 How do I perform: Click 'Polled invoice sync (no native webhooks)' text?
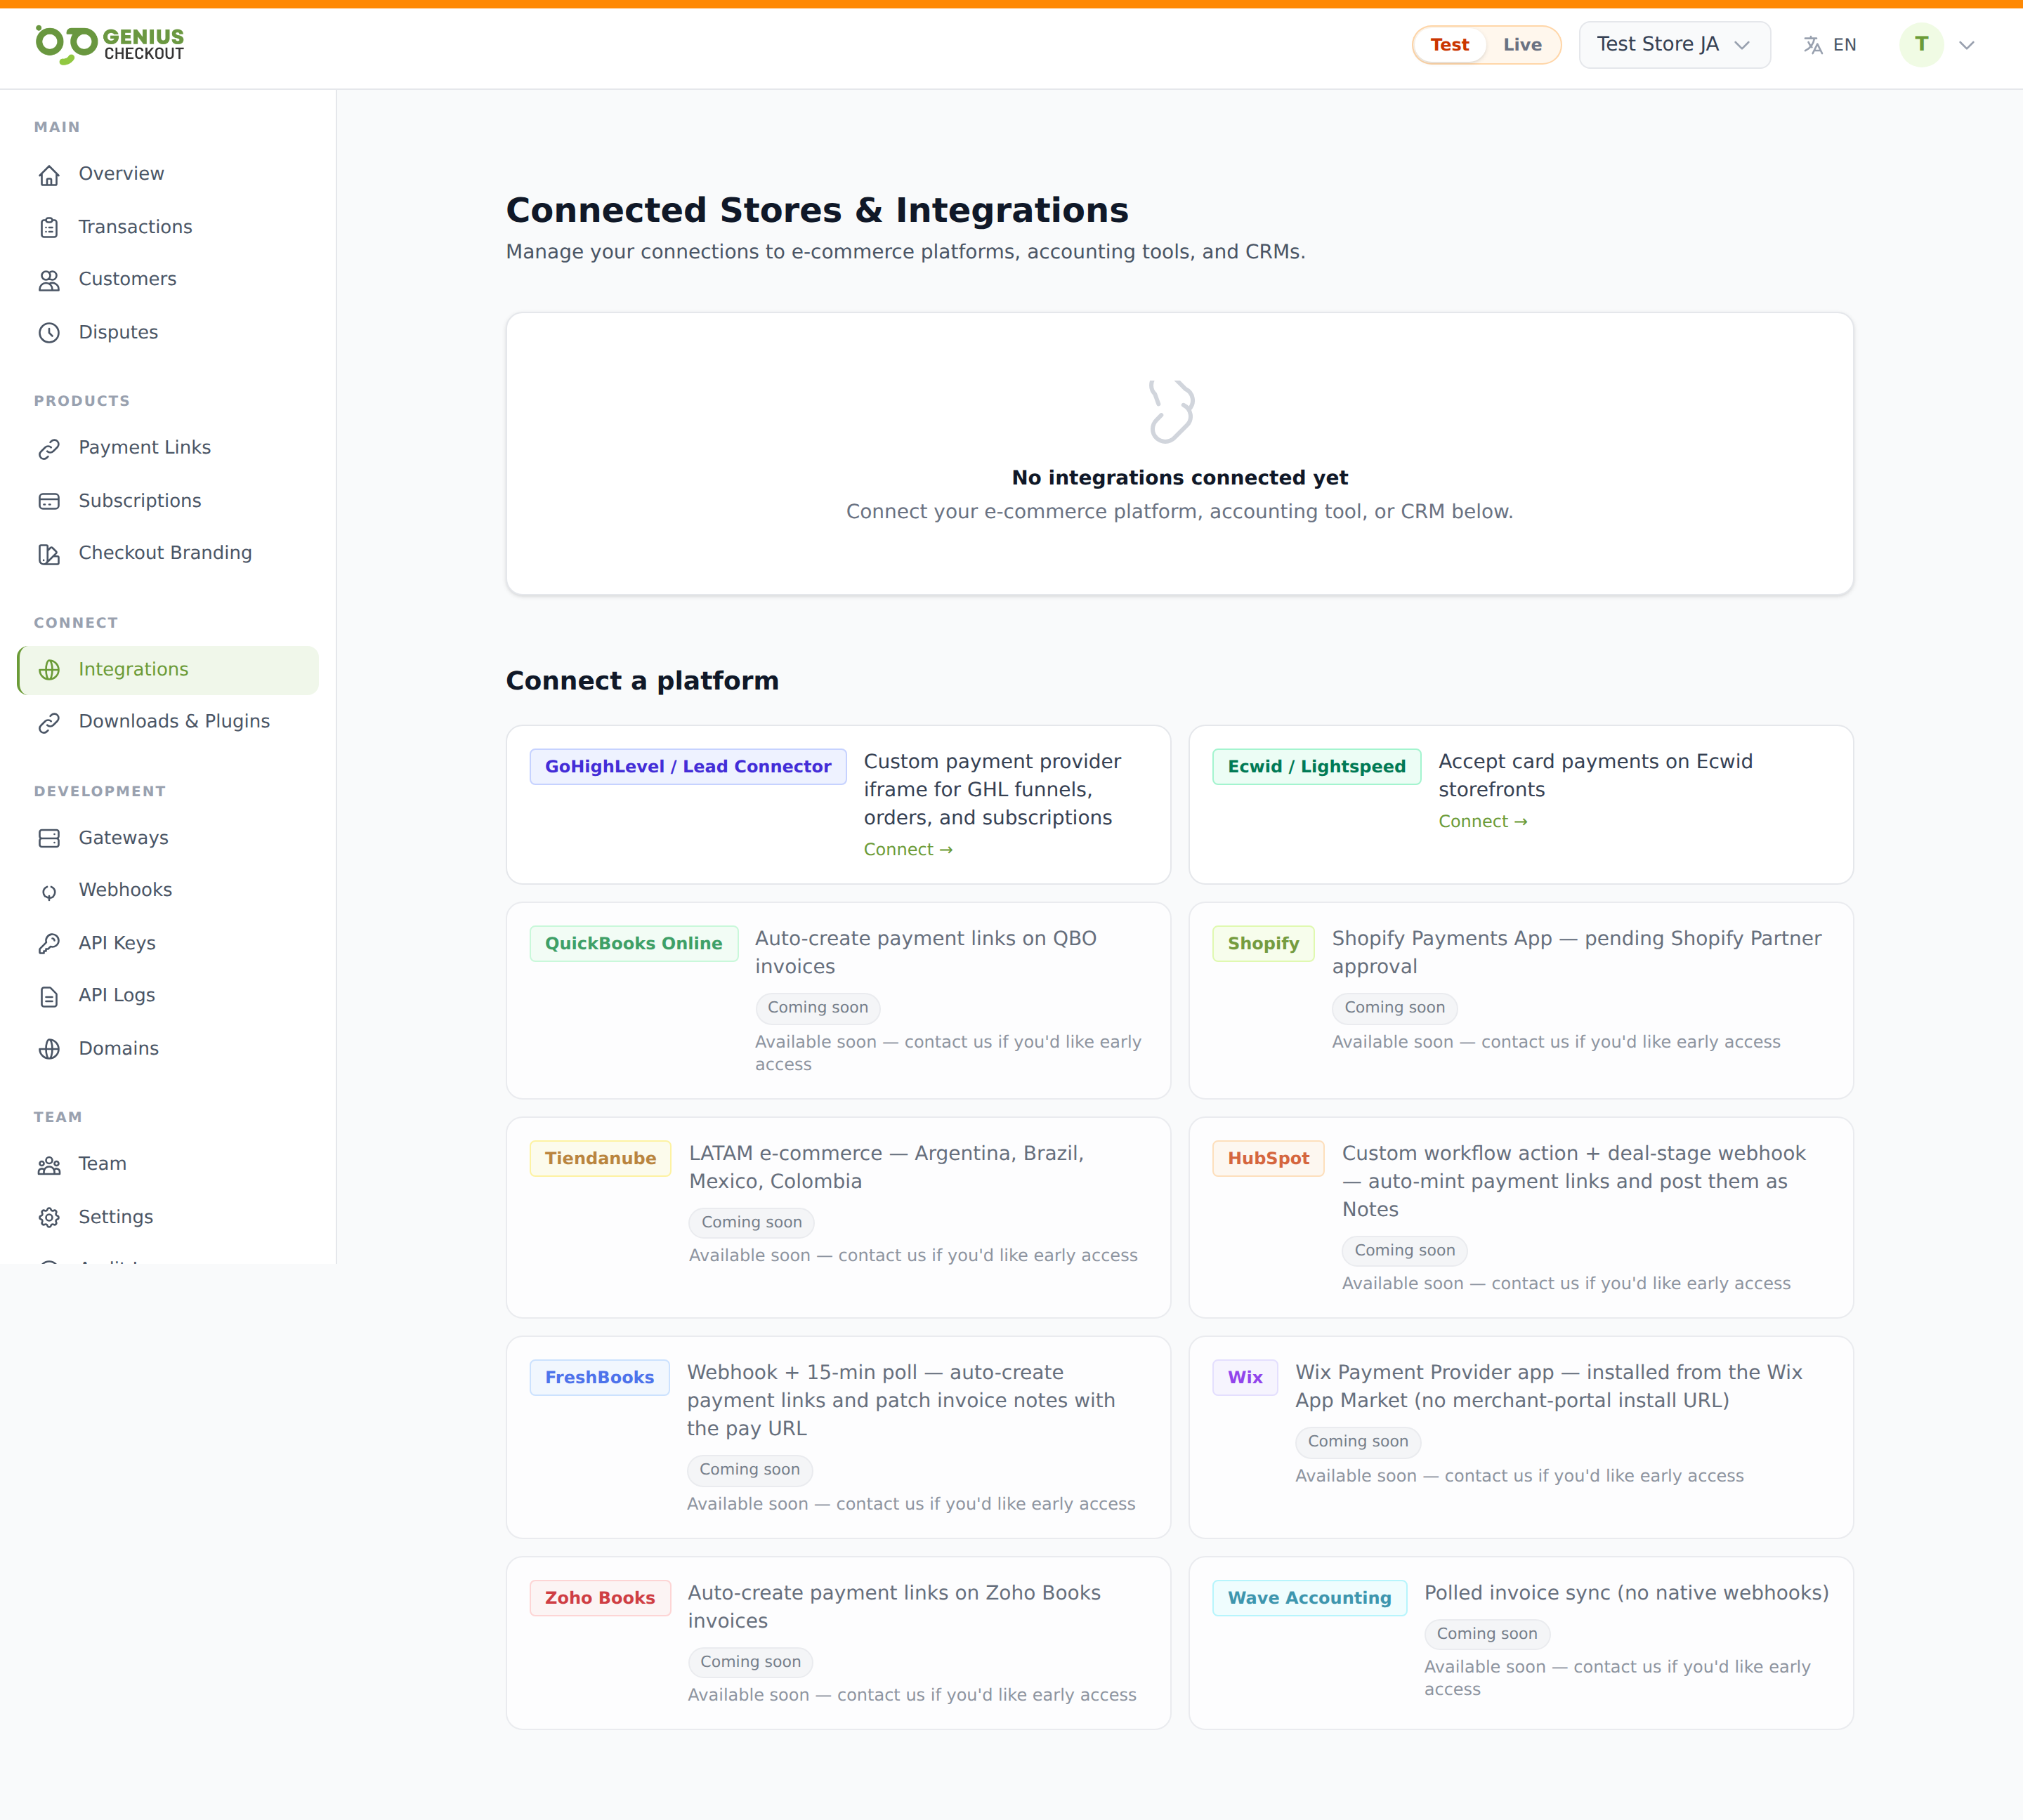[1627, 1593]
